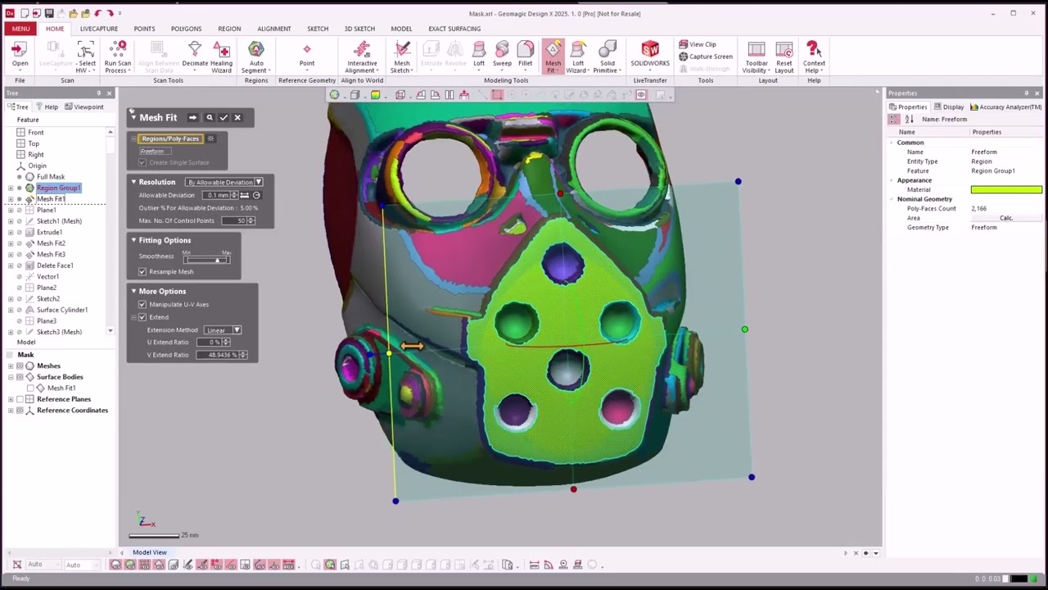The image size is (1048, 590).
Task: Collapse the Common properties group
Action: coord(892,143)
